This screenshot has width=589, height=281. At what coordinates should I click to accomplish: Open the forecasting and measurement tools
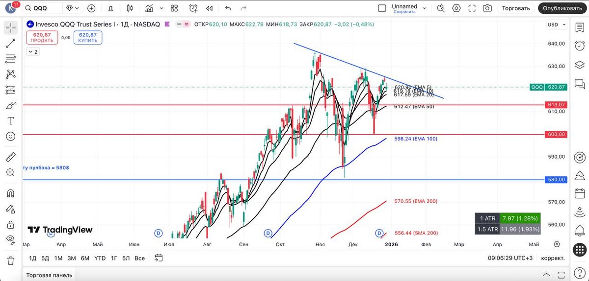[x=10, y=90]
